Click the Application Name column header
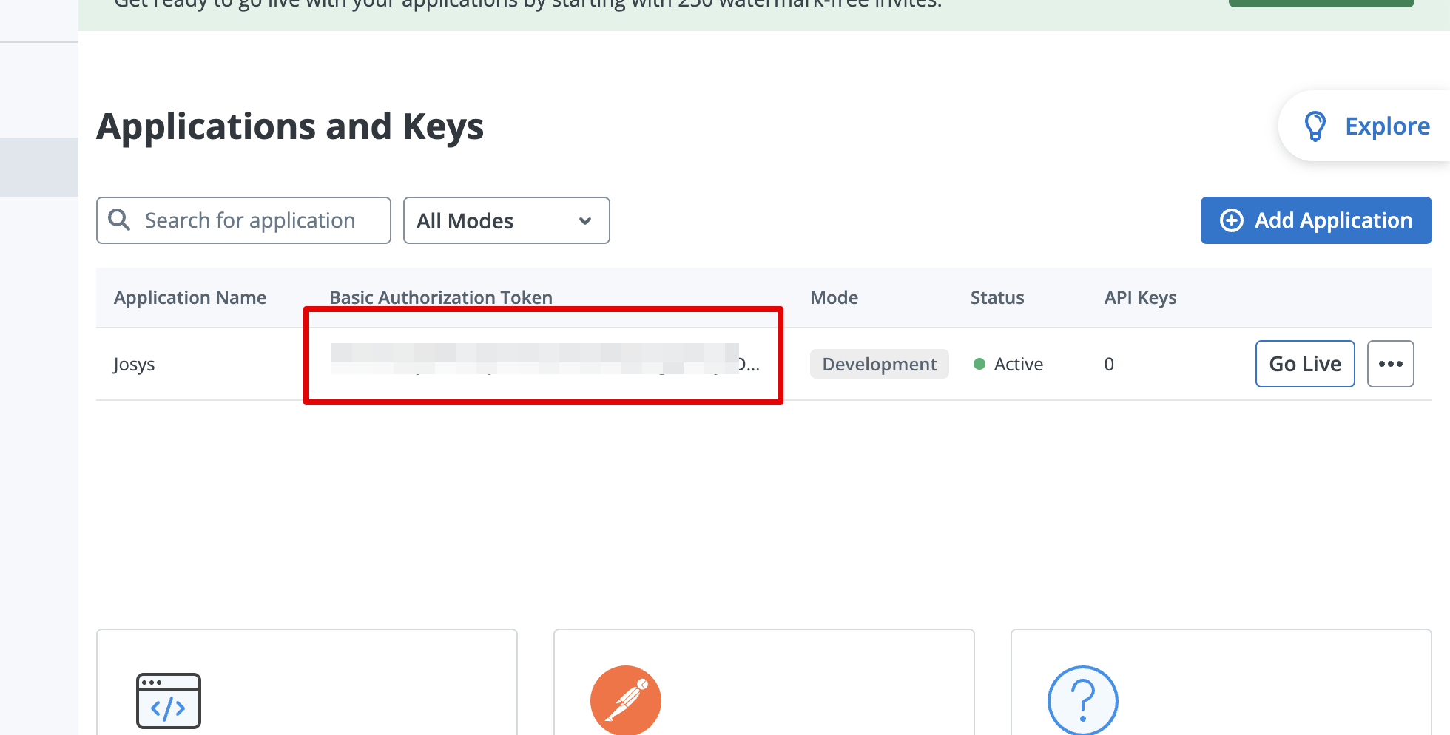 coord(190,297)
